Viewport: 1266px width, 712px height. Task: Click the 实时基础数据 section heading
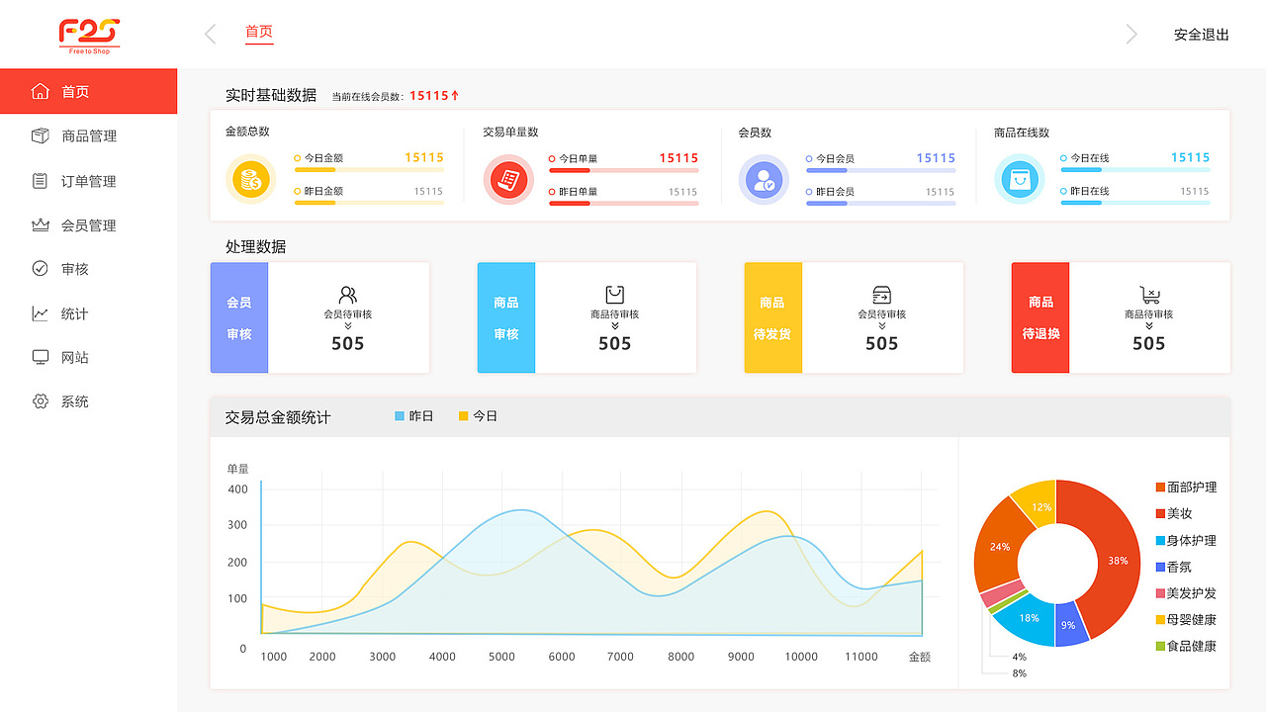pyautogui.click(x=271, y=95)
